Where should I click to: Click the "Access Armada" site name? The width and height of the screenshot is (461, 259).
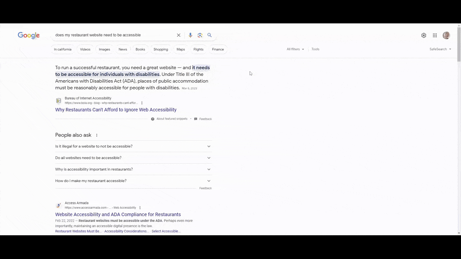coord(76,203)
